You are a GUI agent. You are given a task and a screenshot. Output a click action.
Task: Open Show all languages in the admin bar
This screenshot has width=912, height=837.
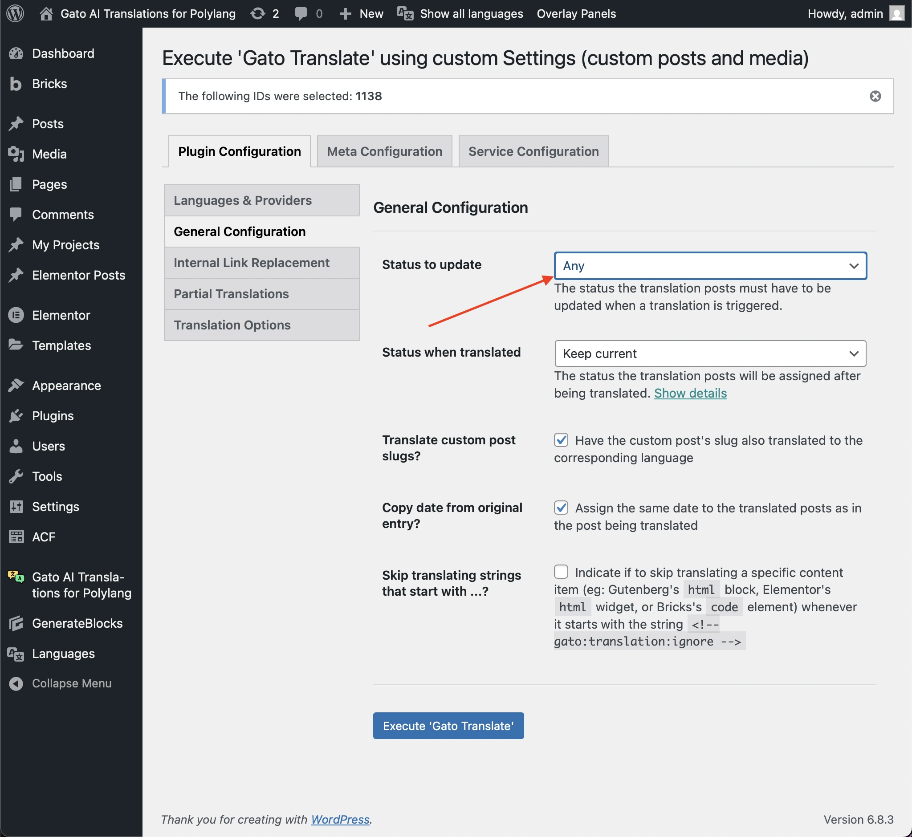[471, 14]
